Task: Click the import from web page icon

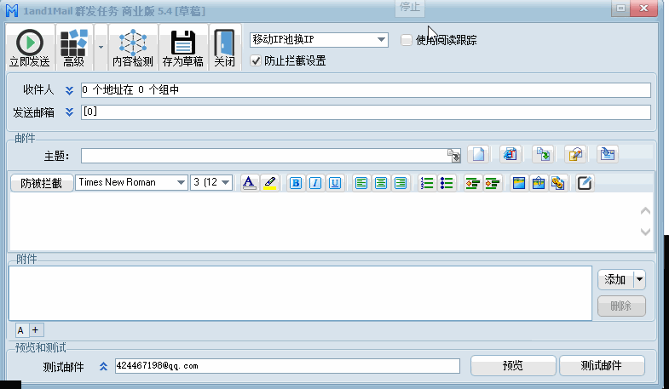Action: tap(510, 154)
